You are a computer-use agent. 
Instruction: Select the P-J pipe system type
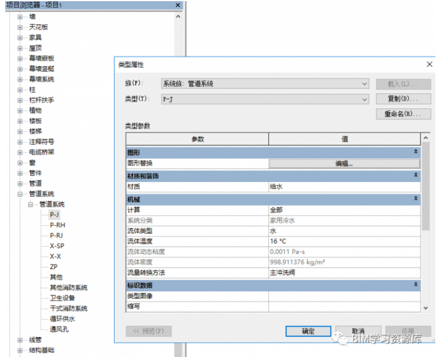click(54, 215)
